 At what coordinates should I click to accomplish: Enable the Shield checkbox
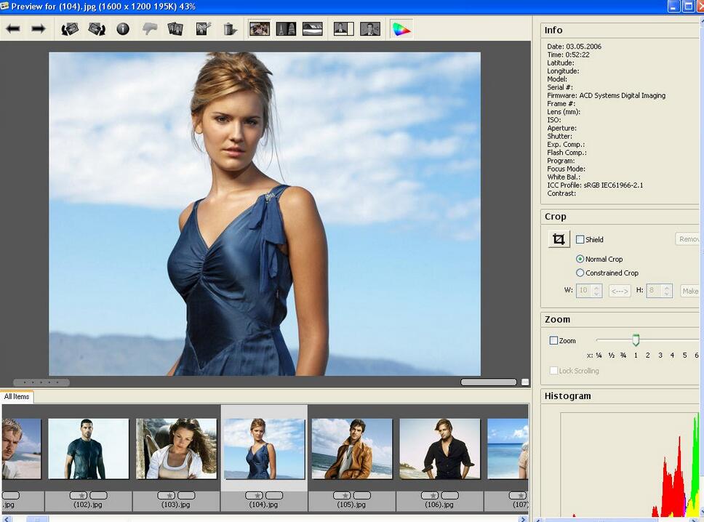tap(580, 240)
